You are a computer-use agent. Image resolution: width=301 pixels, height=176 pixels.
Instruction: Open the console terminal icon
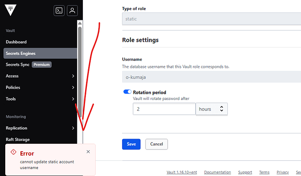(x=59, y=10)
